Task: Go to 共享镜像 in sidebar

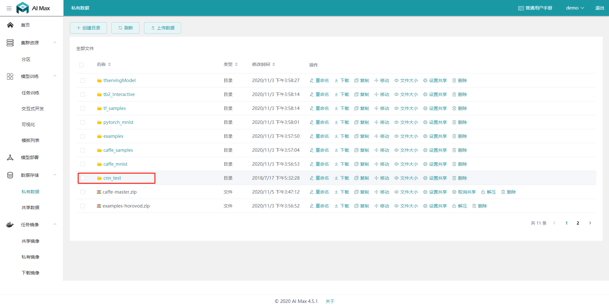Action: [x=30, y=241]
